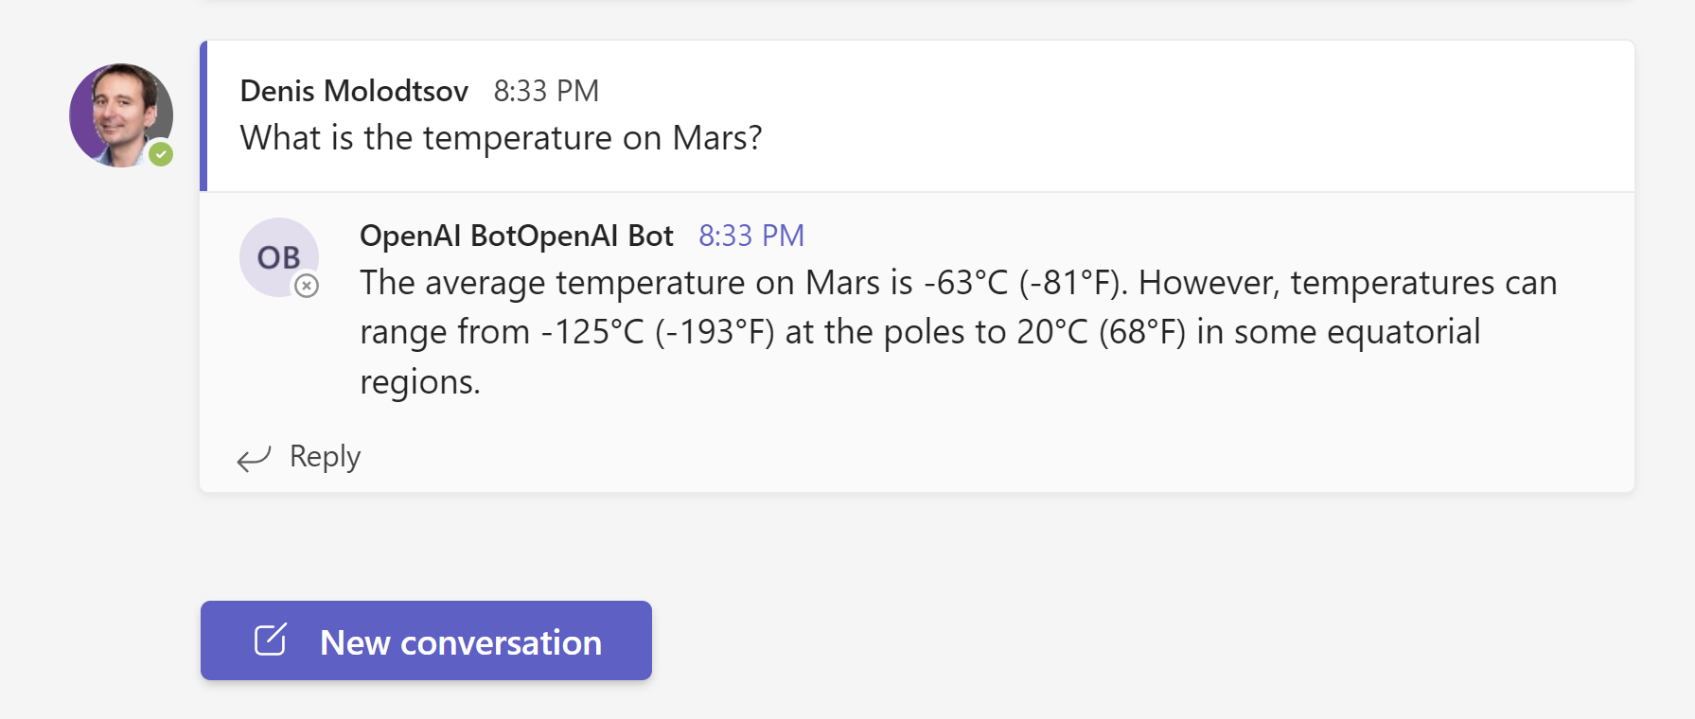The height and width of the screenshot is (719, 1695).
Task: Click the OpenAI Bot sender name
Action: (x=516, y=236)
